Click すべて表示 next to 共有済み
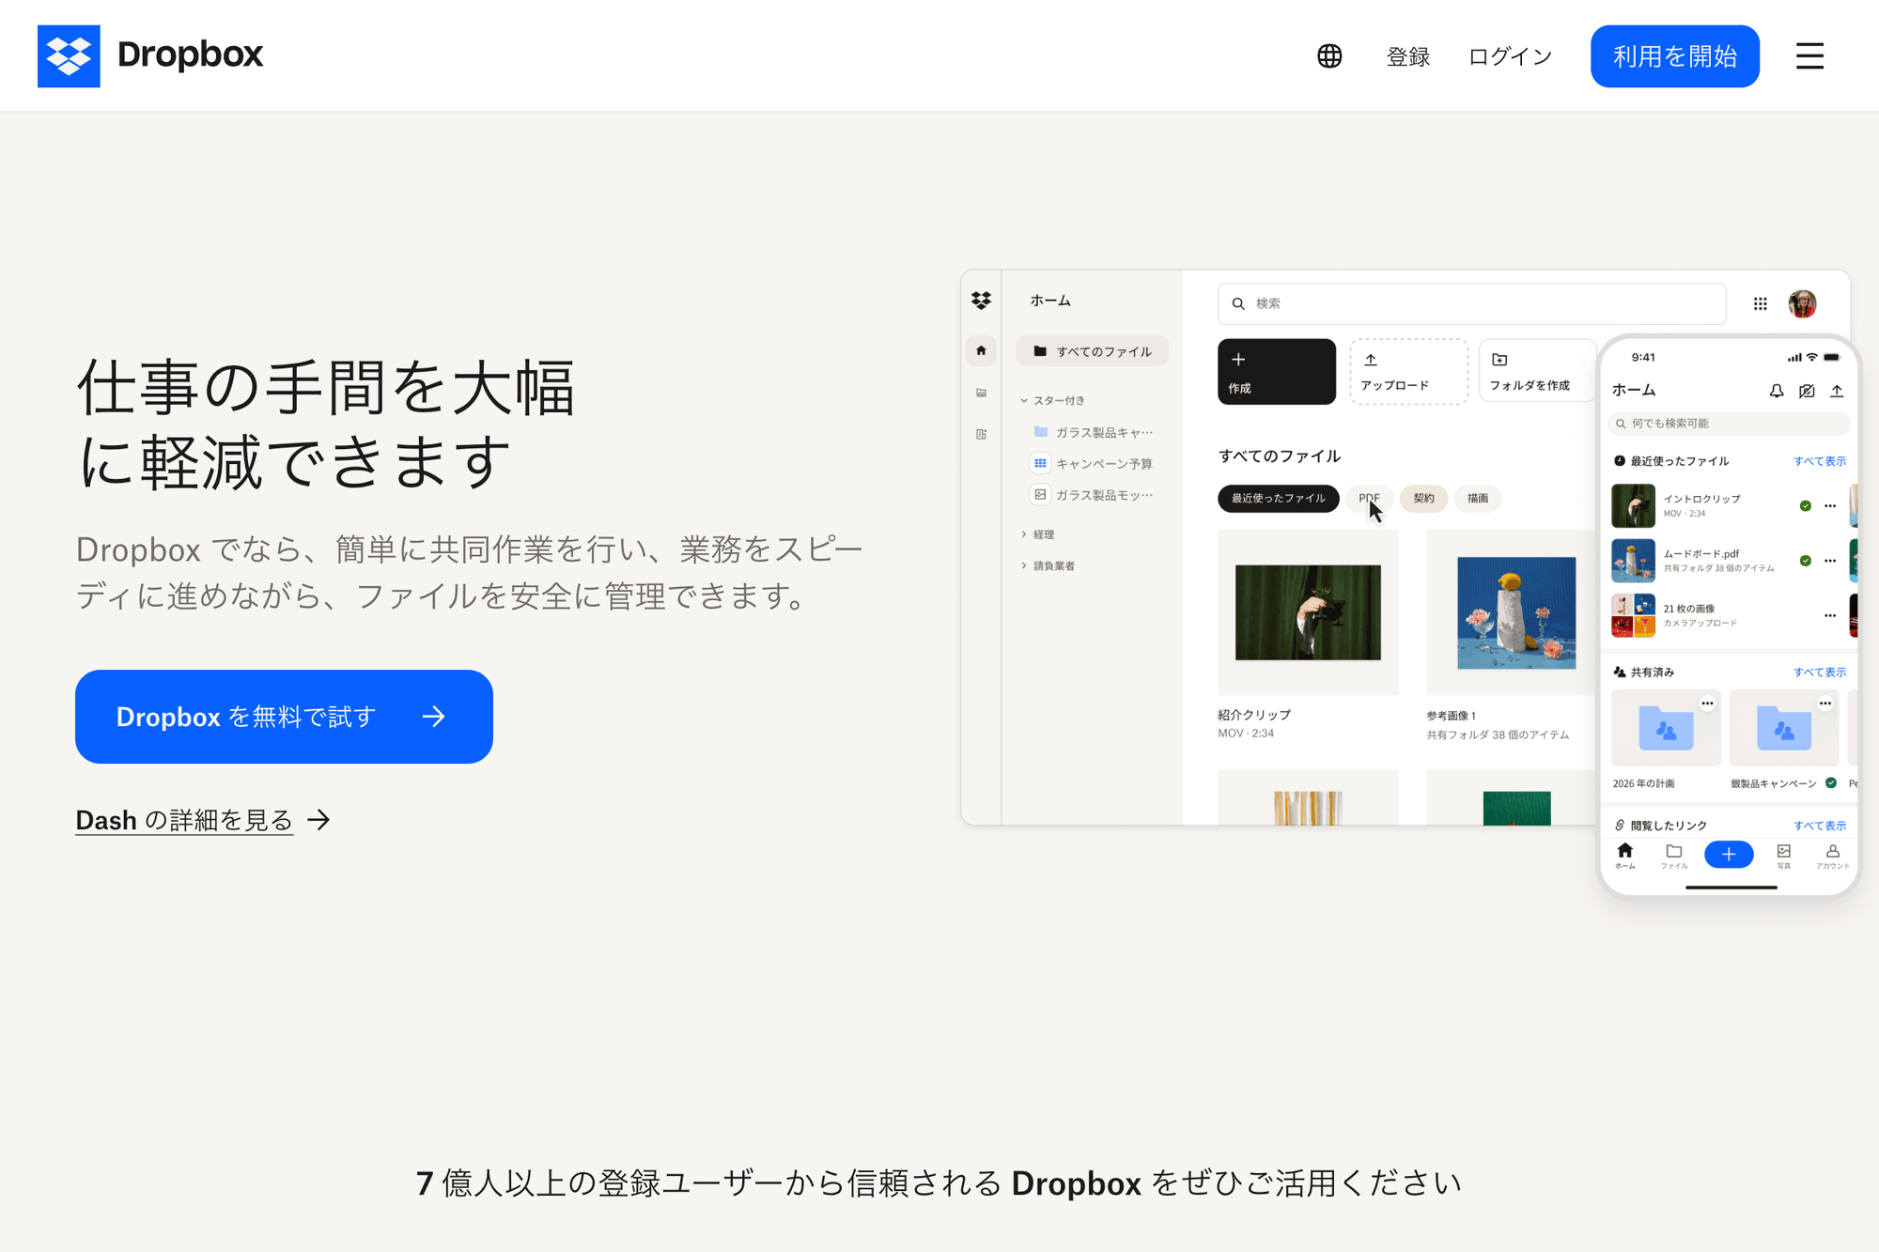The image size is (1879, 1252). click(1820, 672)
